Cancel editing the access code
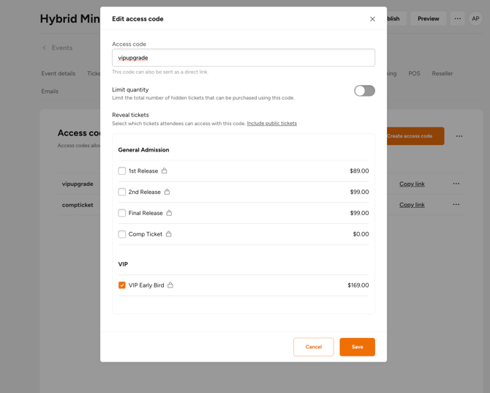Image resolution: width=490 pixels, height=393 pixels. point(314,347)
